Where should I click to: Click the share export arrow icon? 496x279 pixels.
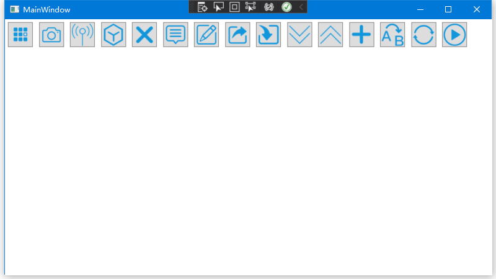pos(237,35)
